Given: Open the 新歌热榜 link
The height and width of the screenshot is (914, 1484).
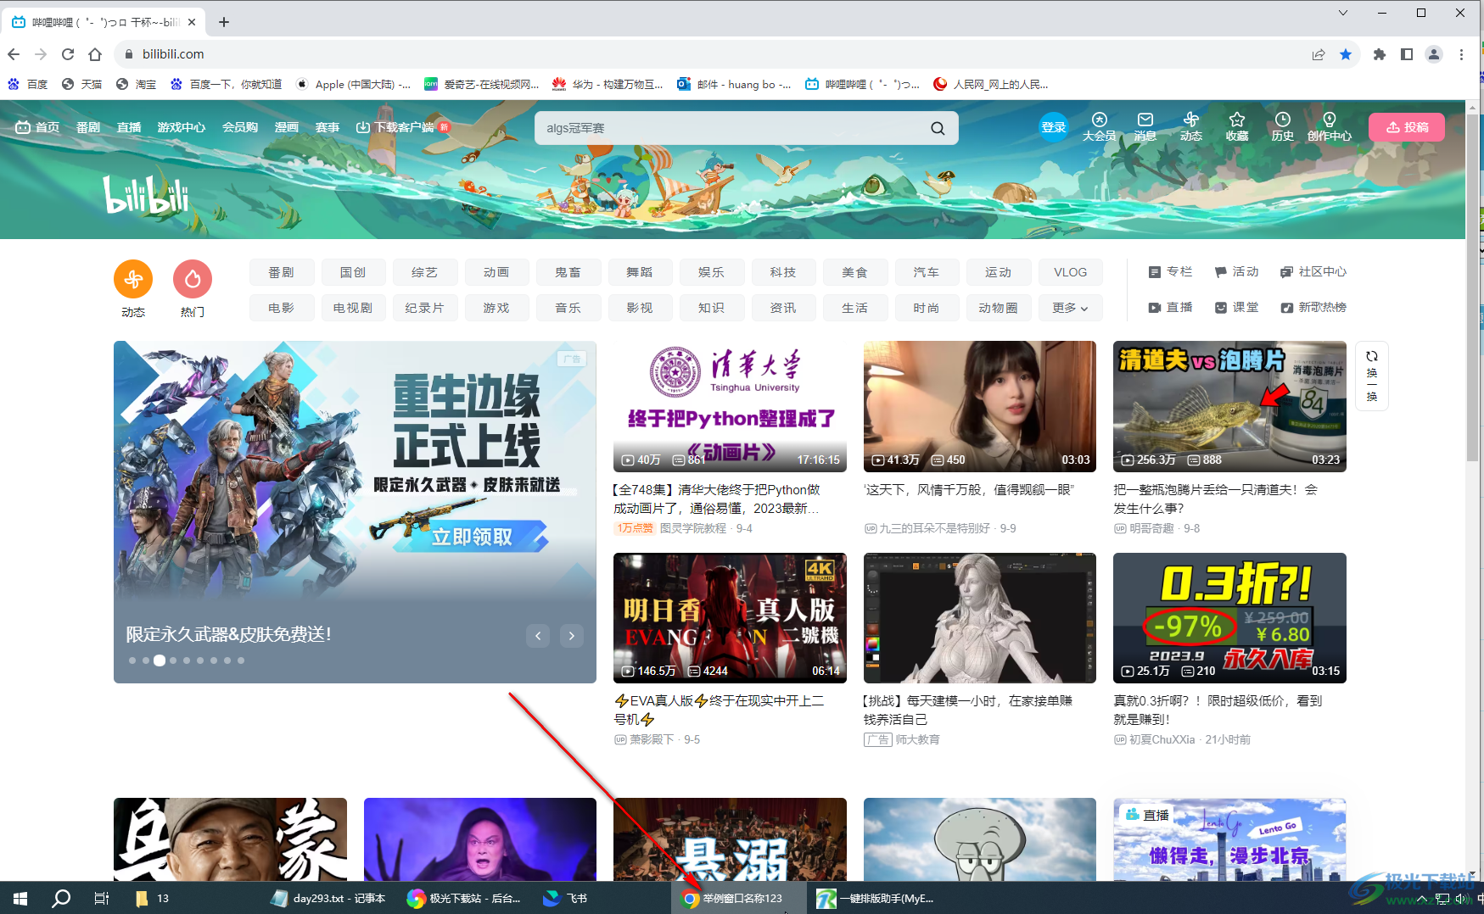Looking at the screenshot, I should tap(1313, 307).
